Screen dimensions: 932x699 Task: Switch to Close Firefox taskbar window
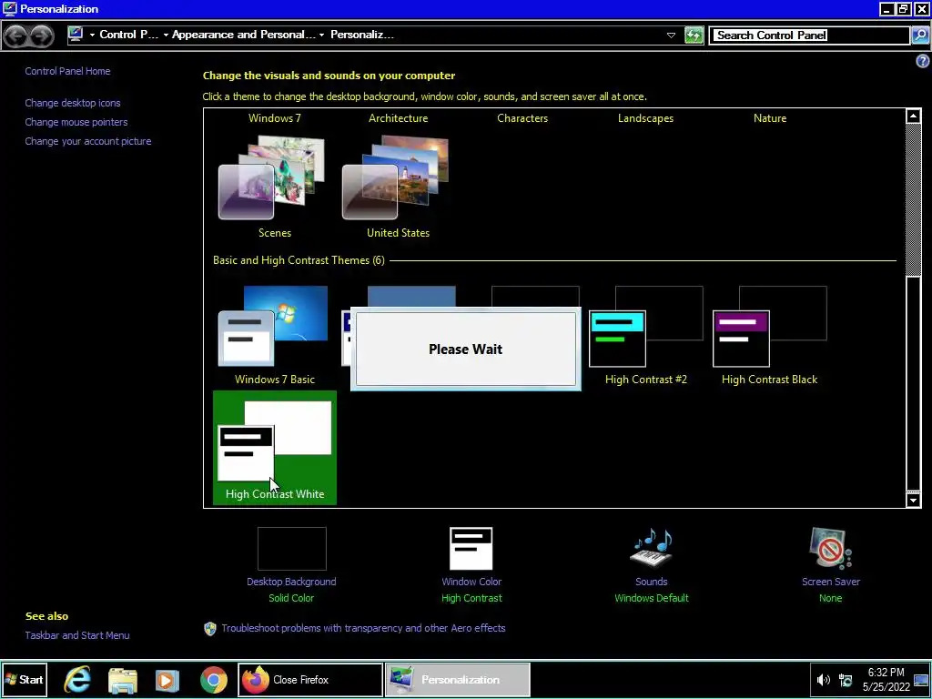point(310,680)
